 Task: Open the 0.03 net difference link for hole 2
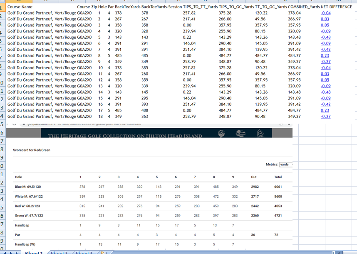[325, 19]
